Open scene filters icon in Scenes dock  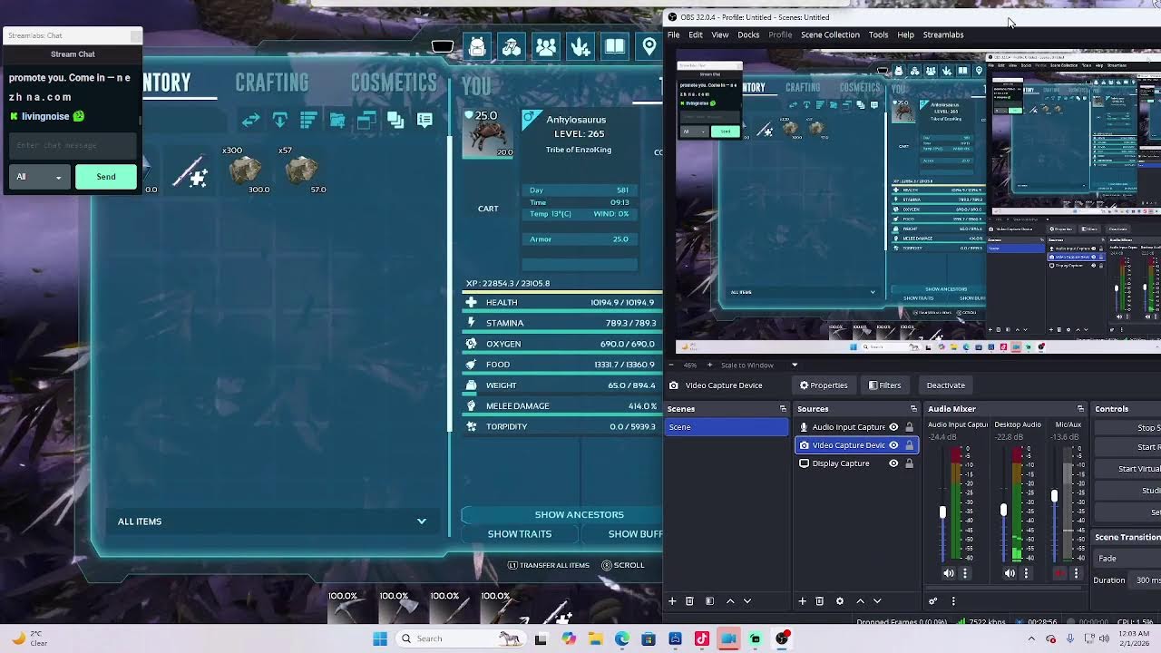[709, 600]
